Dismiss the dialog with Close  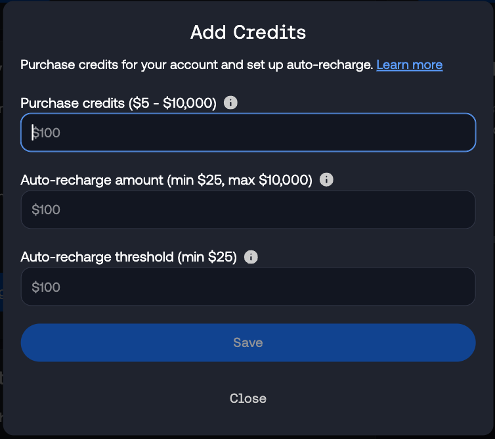point(248,398)
